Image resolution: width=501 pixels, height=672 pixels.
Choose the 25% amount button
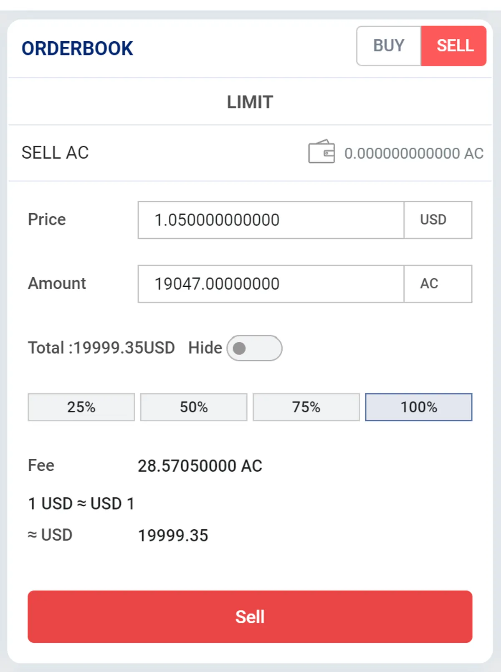coord(81,407)
